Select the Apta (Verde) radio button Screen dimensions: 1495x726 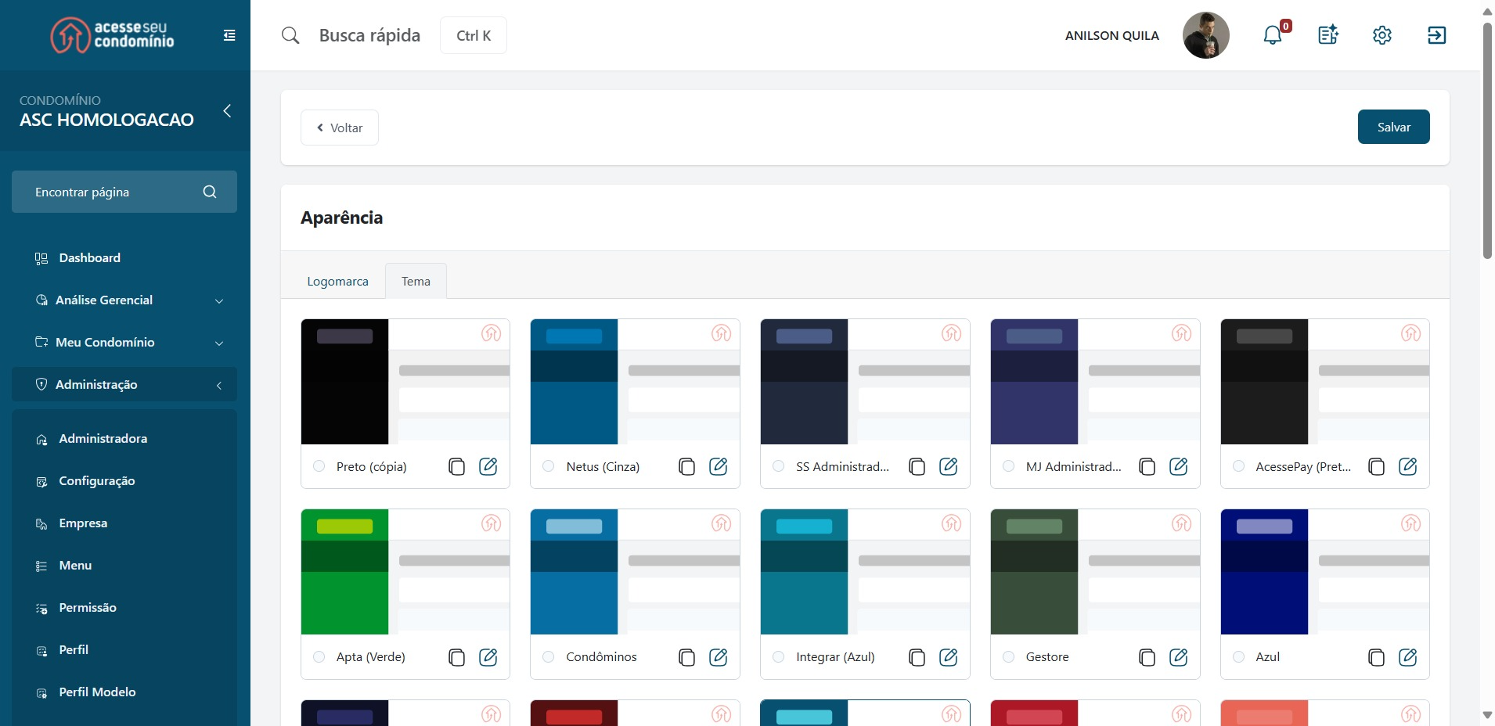[319, 656]
